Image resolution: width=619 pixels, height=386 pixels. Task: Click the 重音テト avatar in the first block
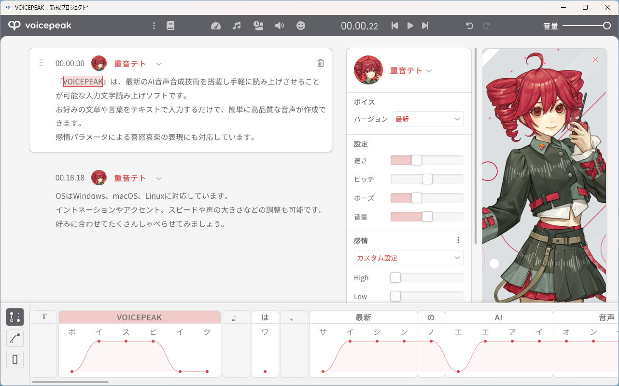coord(99,63)
